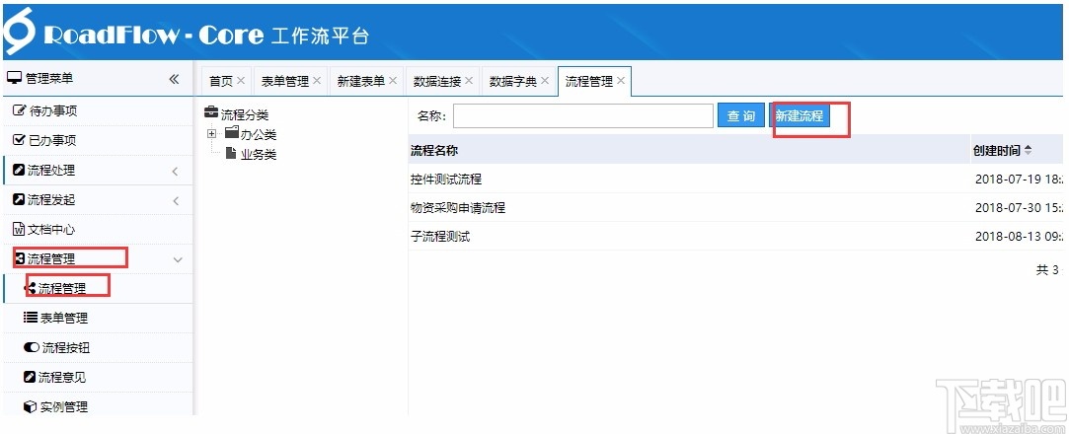Open 已办事项 in sidebar
1069x434 pixels.
pos(98,140)
